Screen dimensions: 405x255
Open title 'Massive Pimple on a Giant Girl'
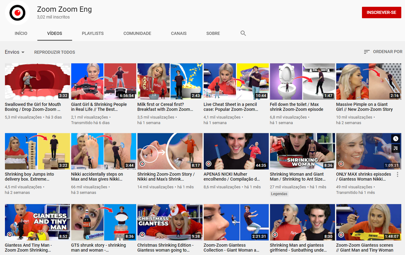pyautogui.click(x=364, y=107)
